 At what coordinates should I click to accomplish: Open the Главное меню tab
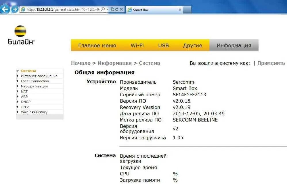pos(97,45)
